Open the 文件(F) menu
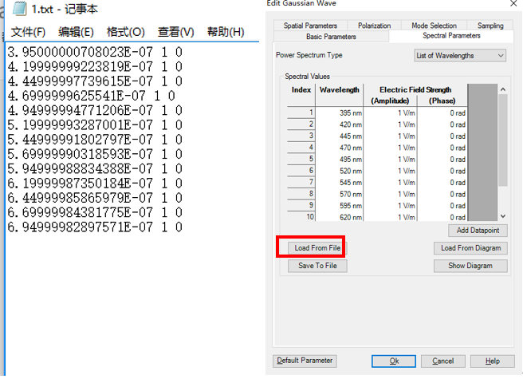Screen dimensions: 523x379 (x=28, y=32)
